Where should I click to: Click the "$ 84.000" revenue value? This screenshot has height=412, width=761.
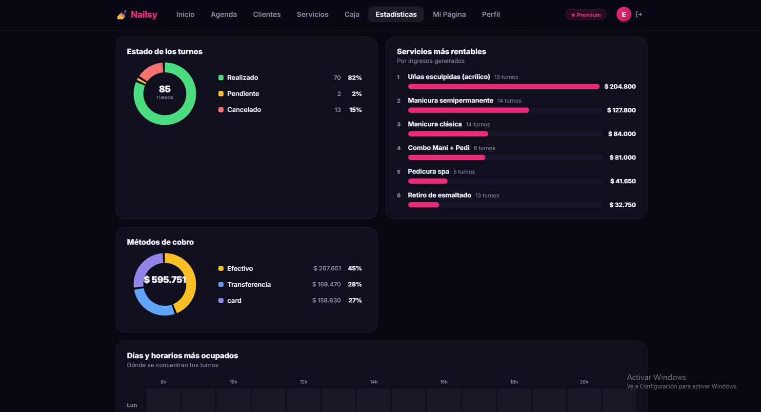point(622,134)
